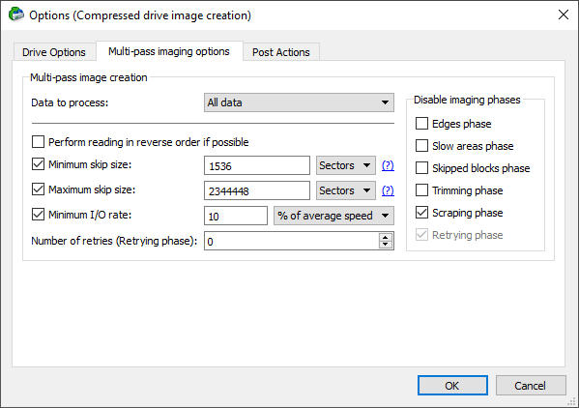579x408 pixels.
Task: Increase number of retries with up arrow
Action: click(x=386, y=238)
